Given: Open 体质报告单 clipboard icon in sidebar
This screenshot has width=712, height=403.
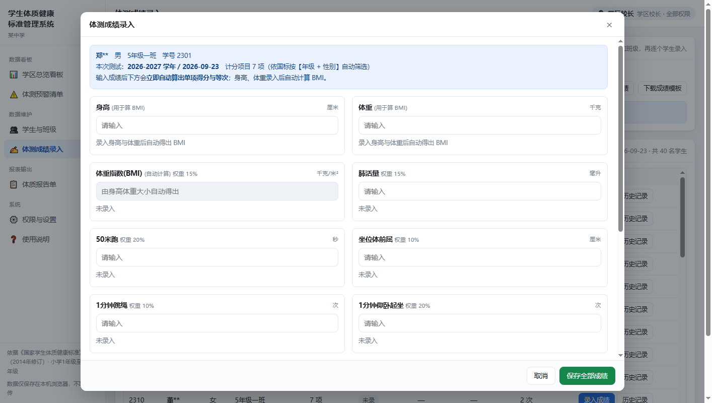Looking at the screenshot, I should [x=14, y=184].
